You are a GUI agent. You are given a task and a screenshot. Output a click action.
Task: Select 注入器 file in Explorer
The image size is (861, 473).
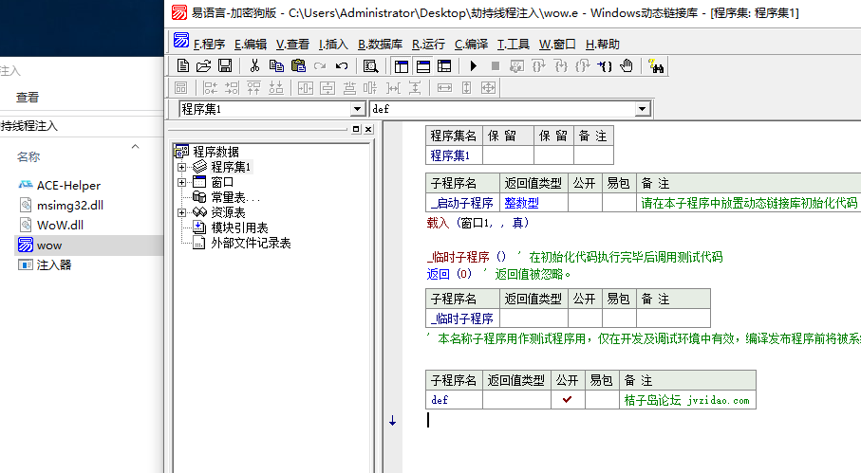click(54, 265)
